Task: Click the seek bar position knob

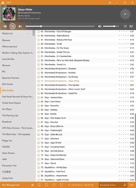Action: coord(41,26)
